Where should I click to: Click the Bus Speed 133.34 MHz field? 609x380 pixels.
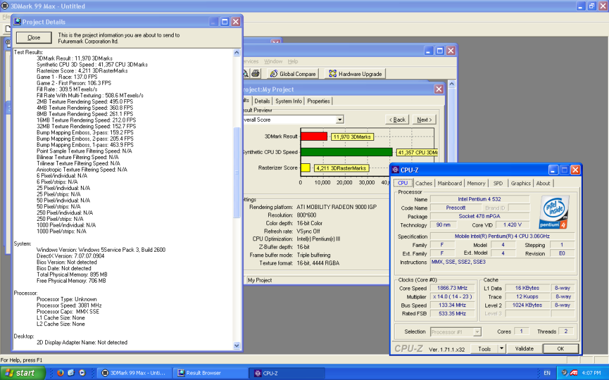tap(452, 305)
